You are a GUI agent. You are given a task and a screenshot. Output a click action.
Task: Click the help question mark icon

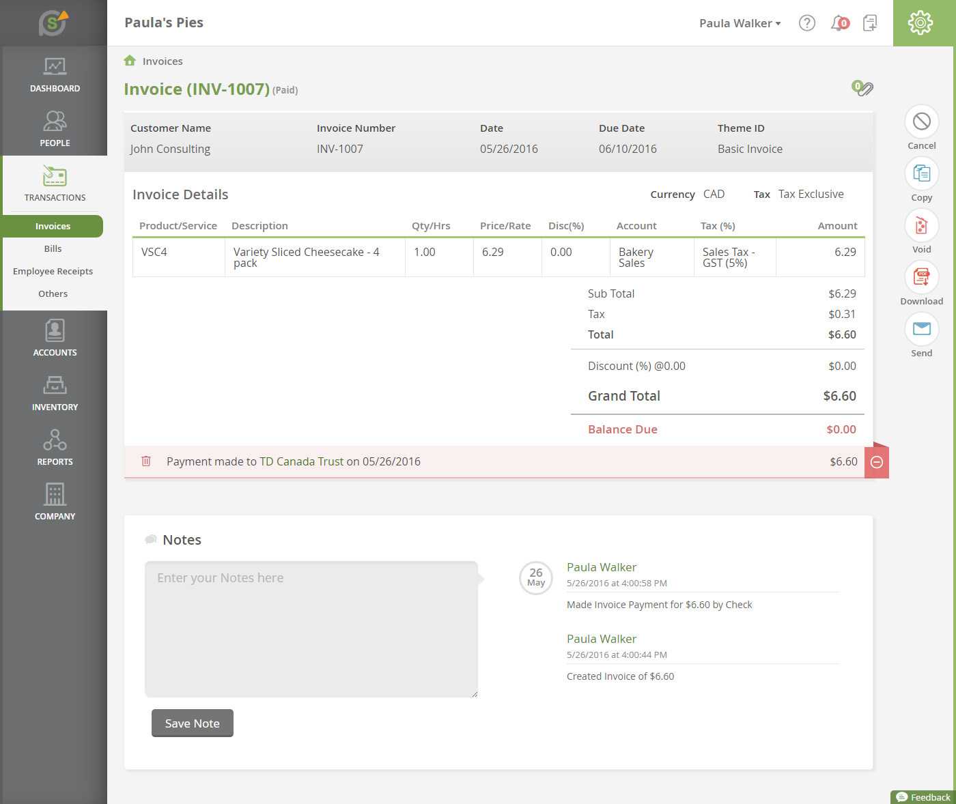(x=806, y=23)
